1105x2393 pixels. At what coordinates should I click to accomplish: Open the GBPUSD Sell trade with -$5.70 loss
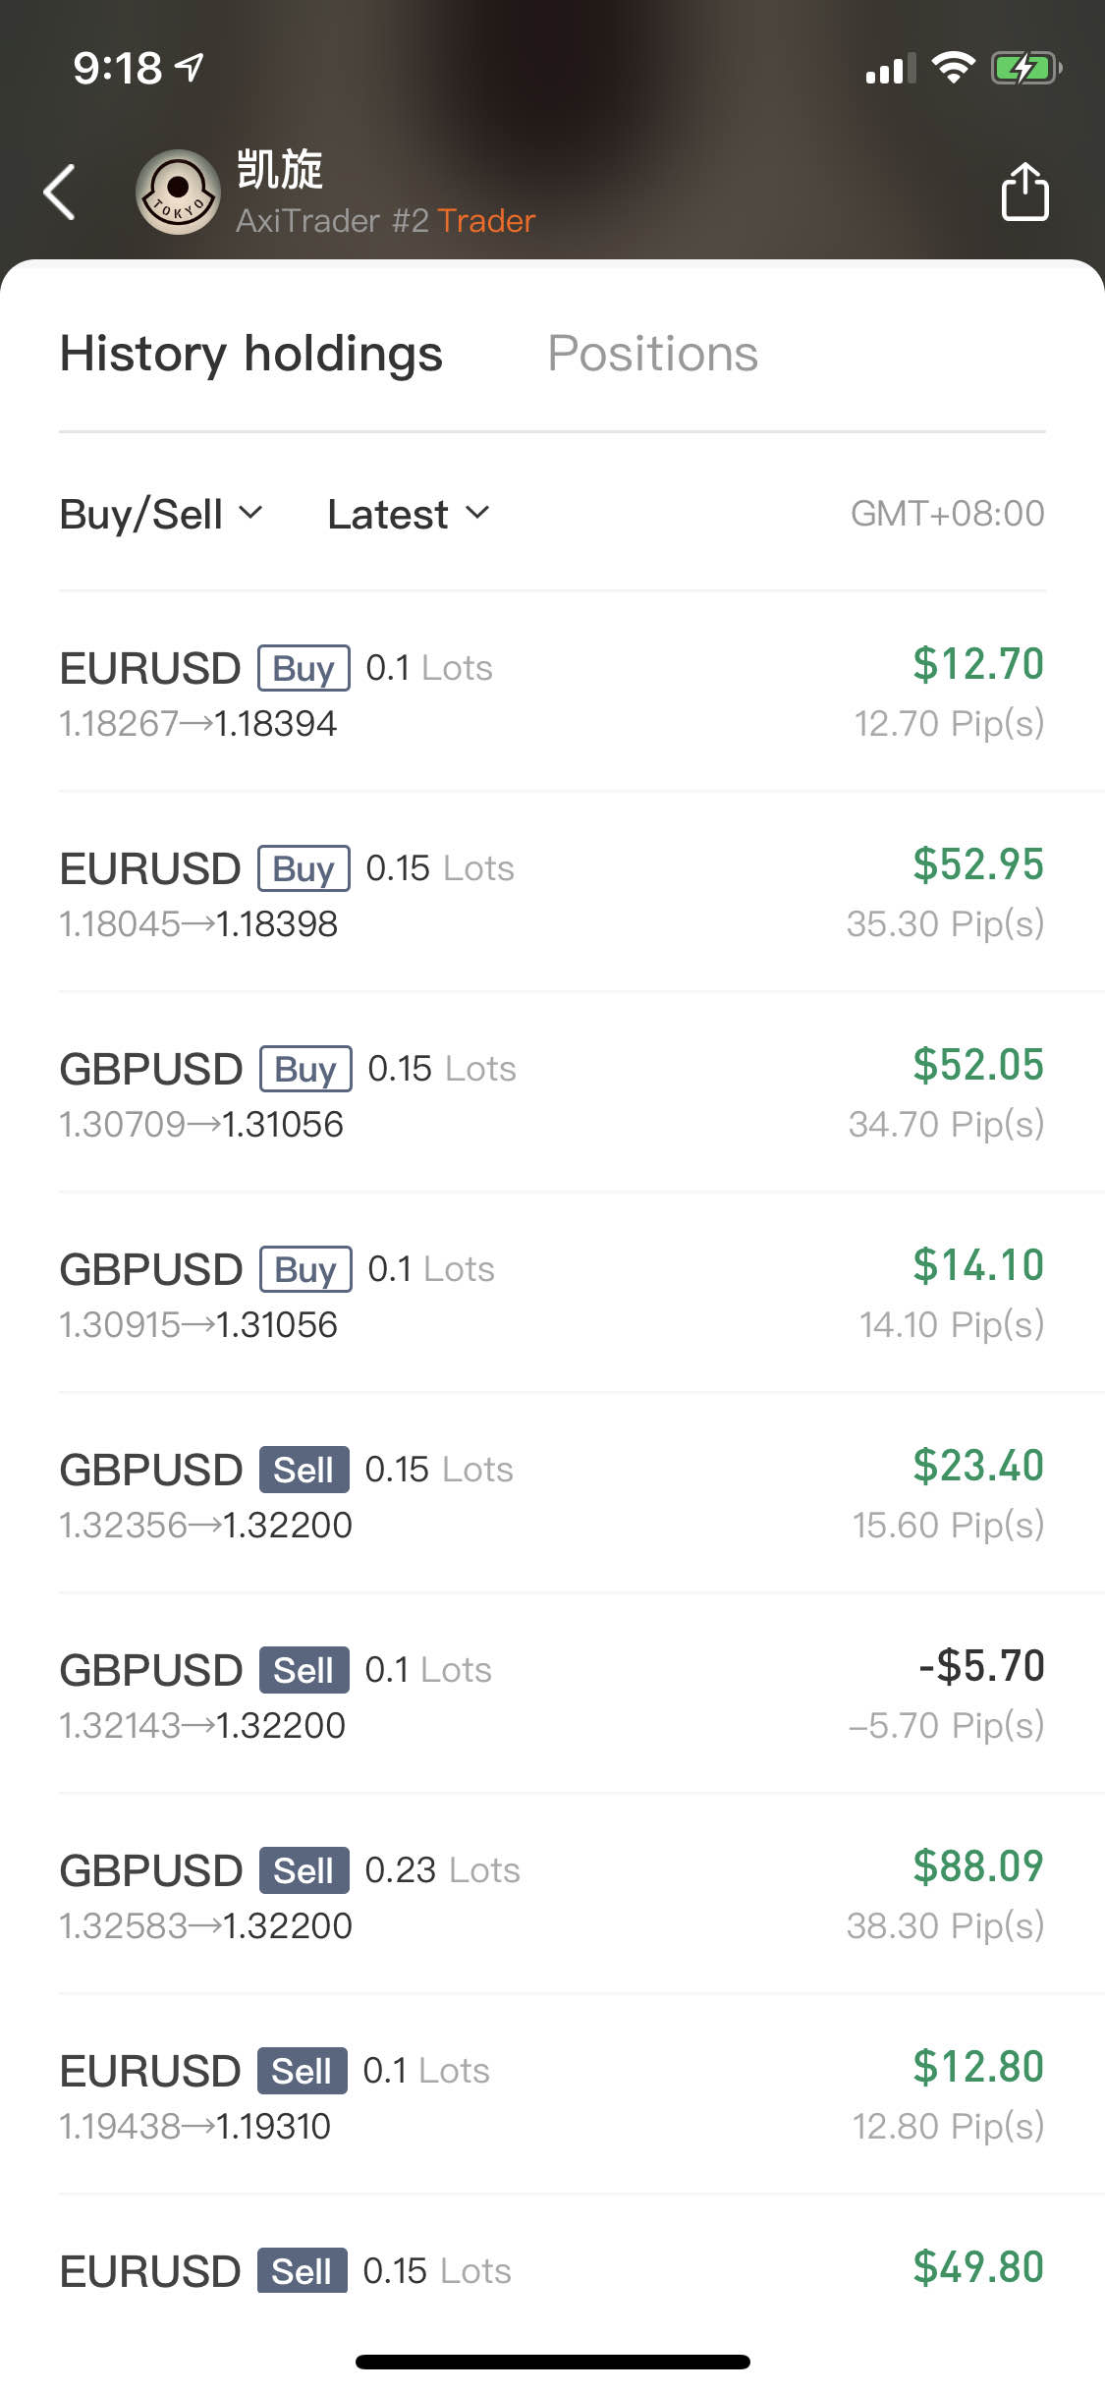552,1695
